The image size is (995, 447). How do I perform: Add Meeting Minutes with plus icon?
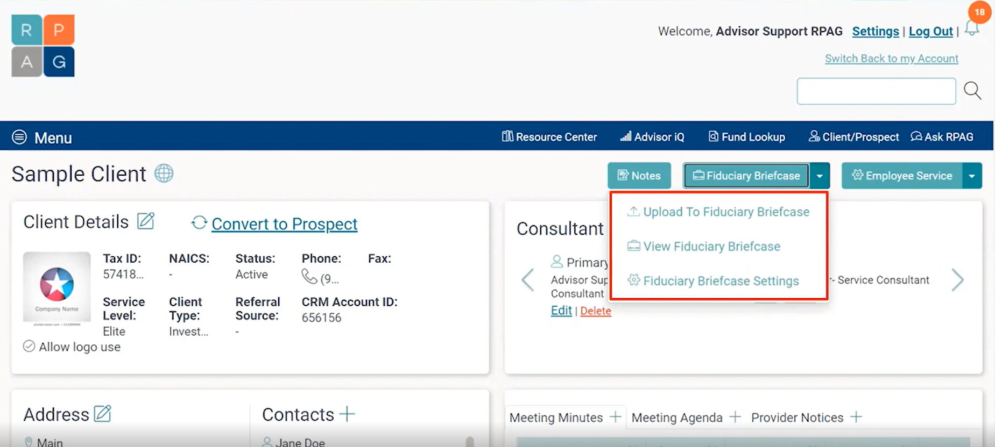pos(616,416)
